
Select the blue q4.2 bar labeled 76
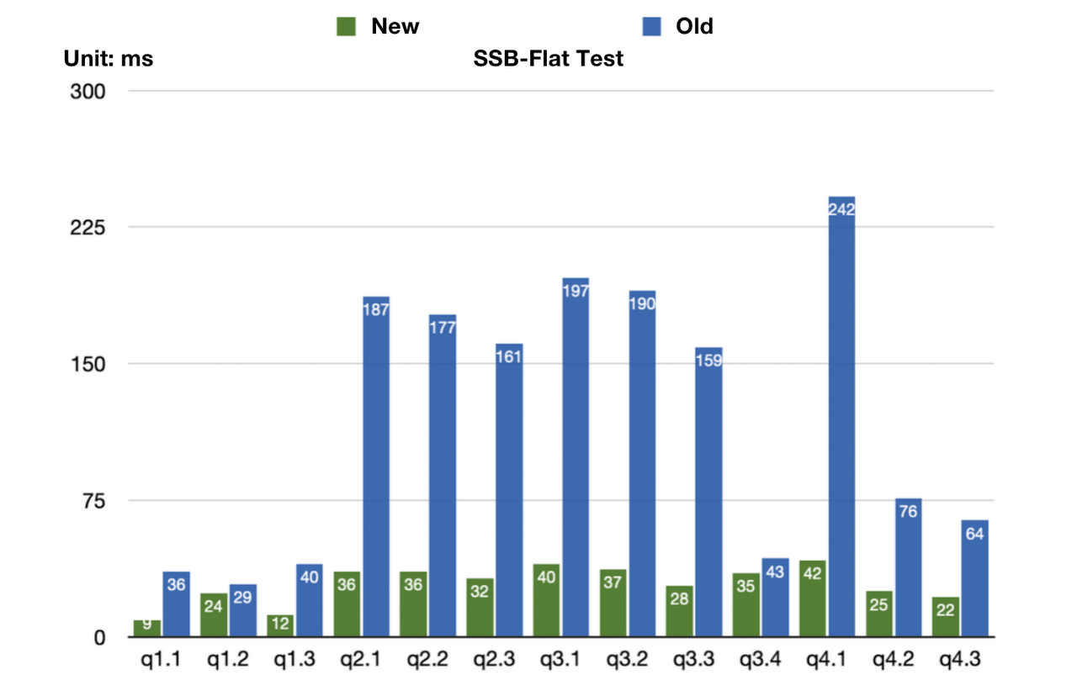(x=908, y=567)
